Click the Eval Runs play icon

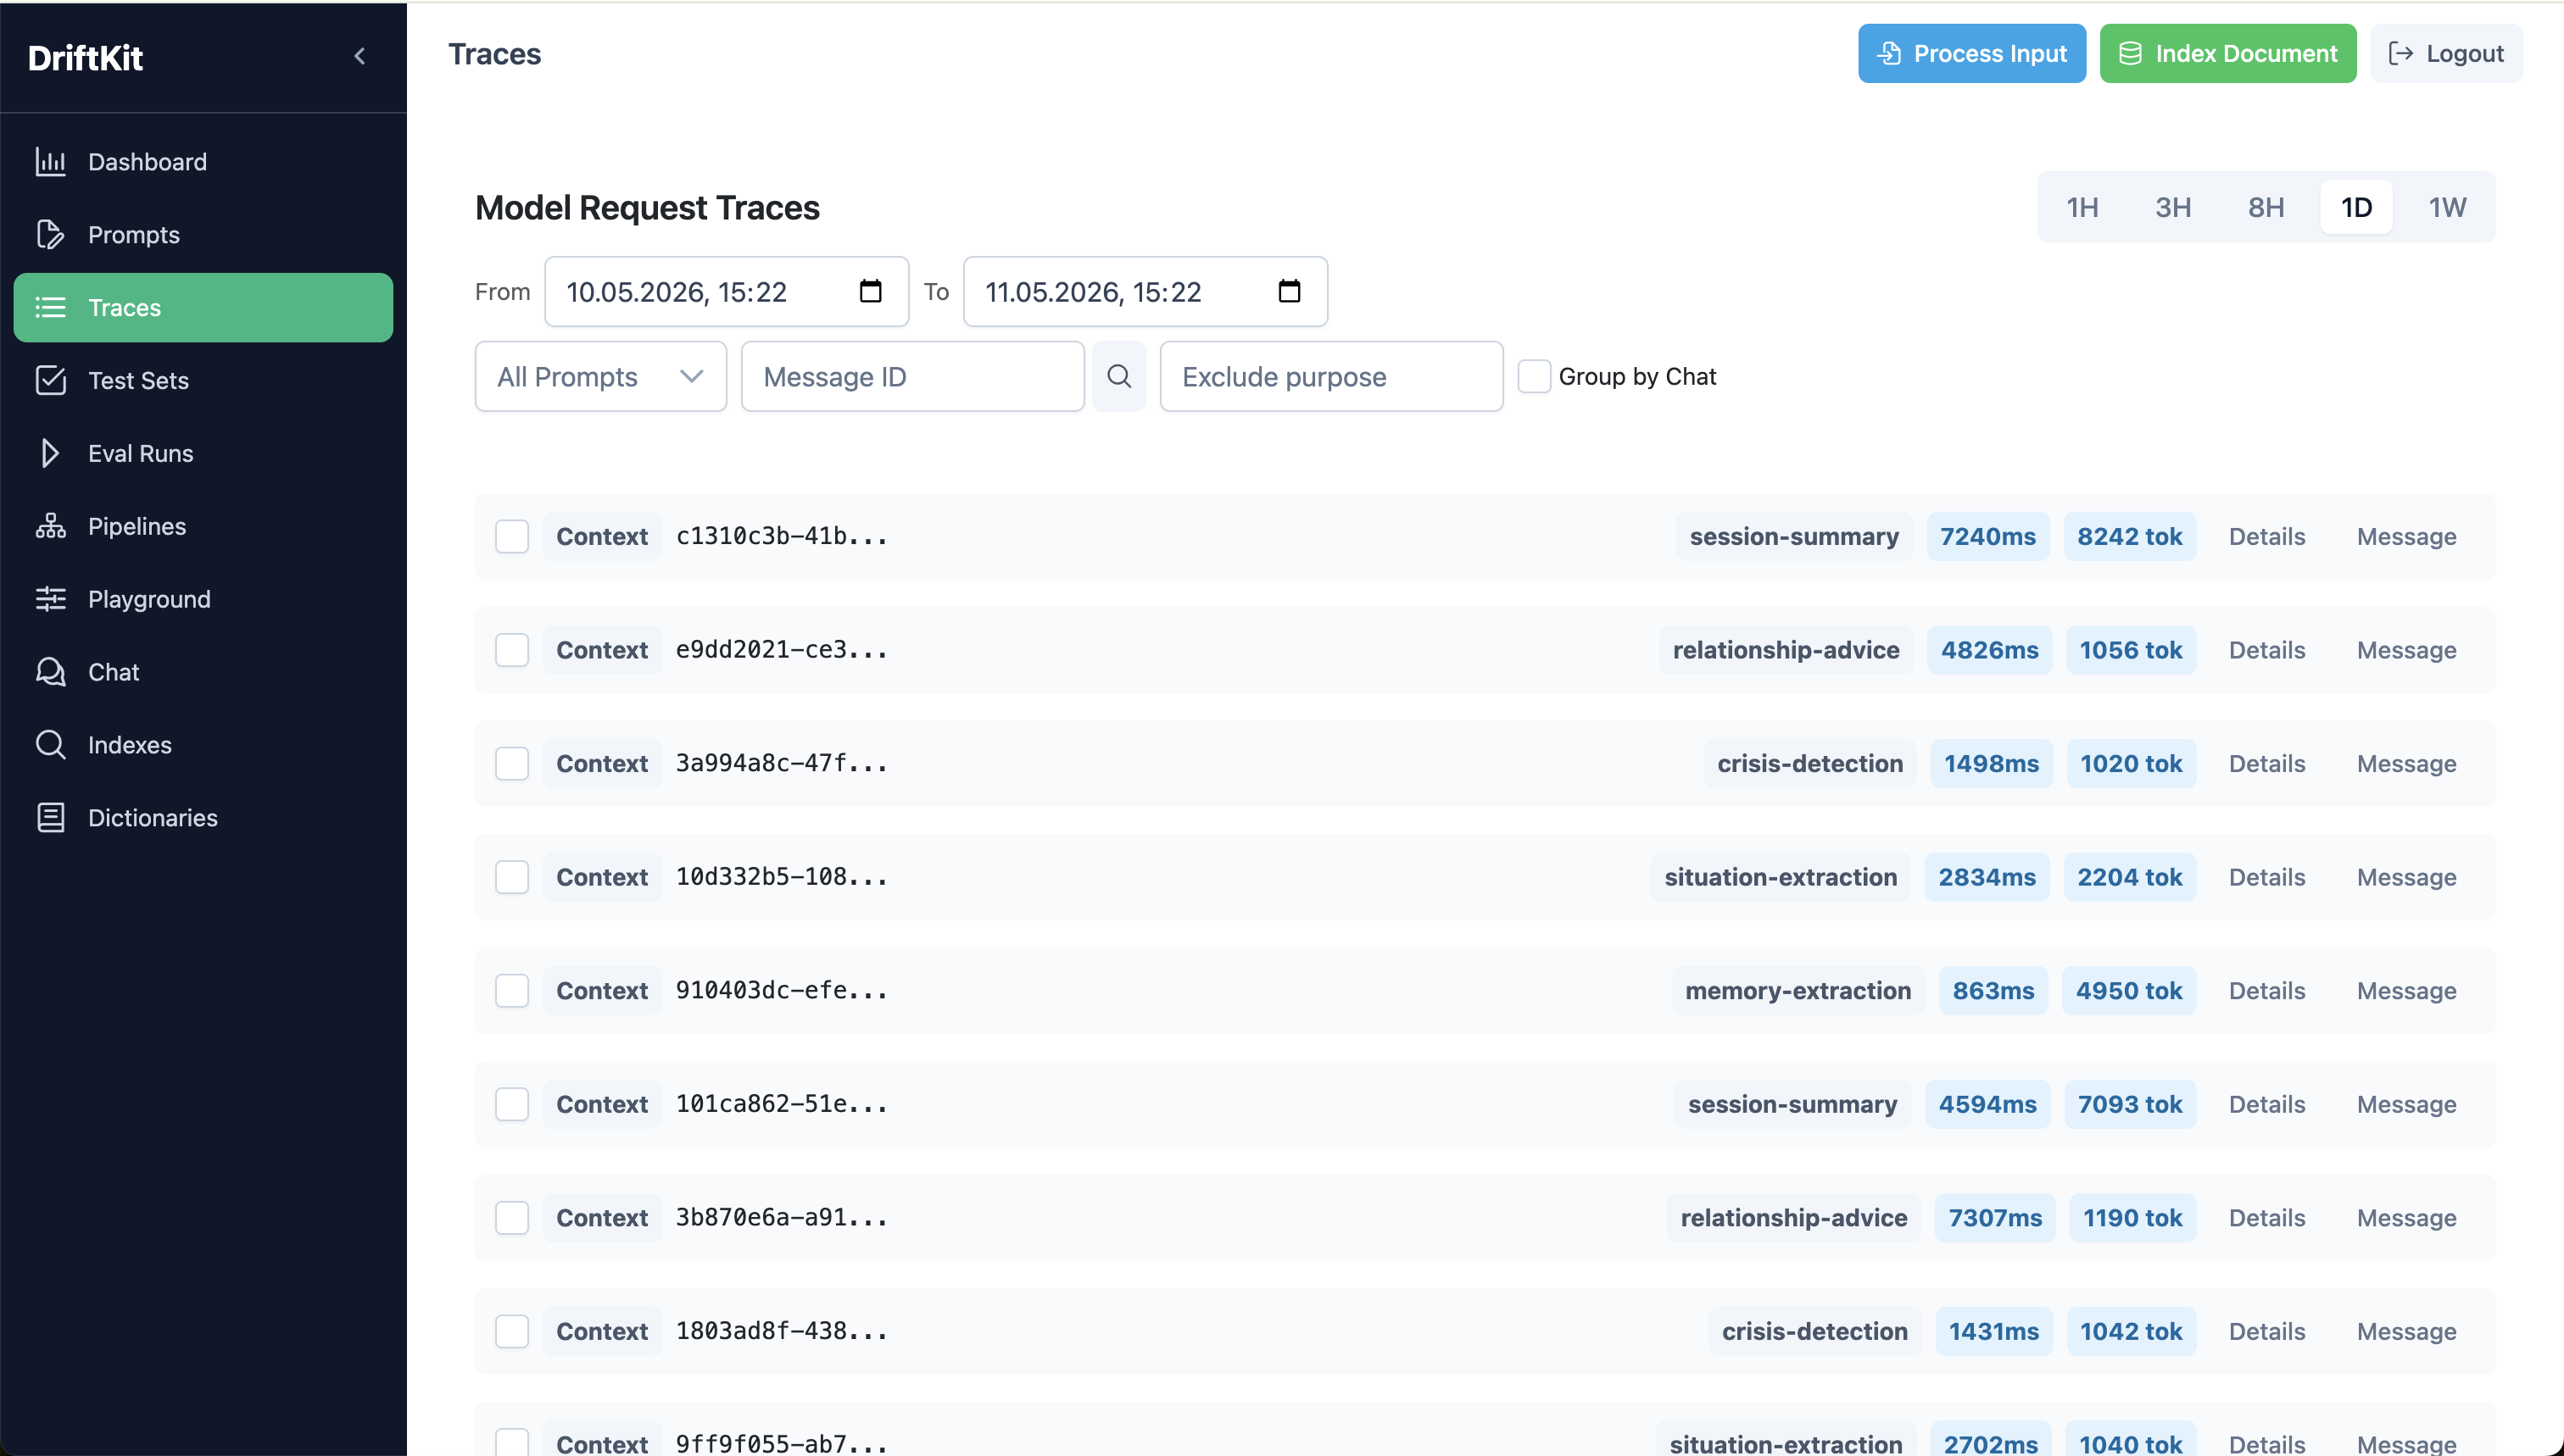[x=50, y=454]
